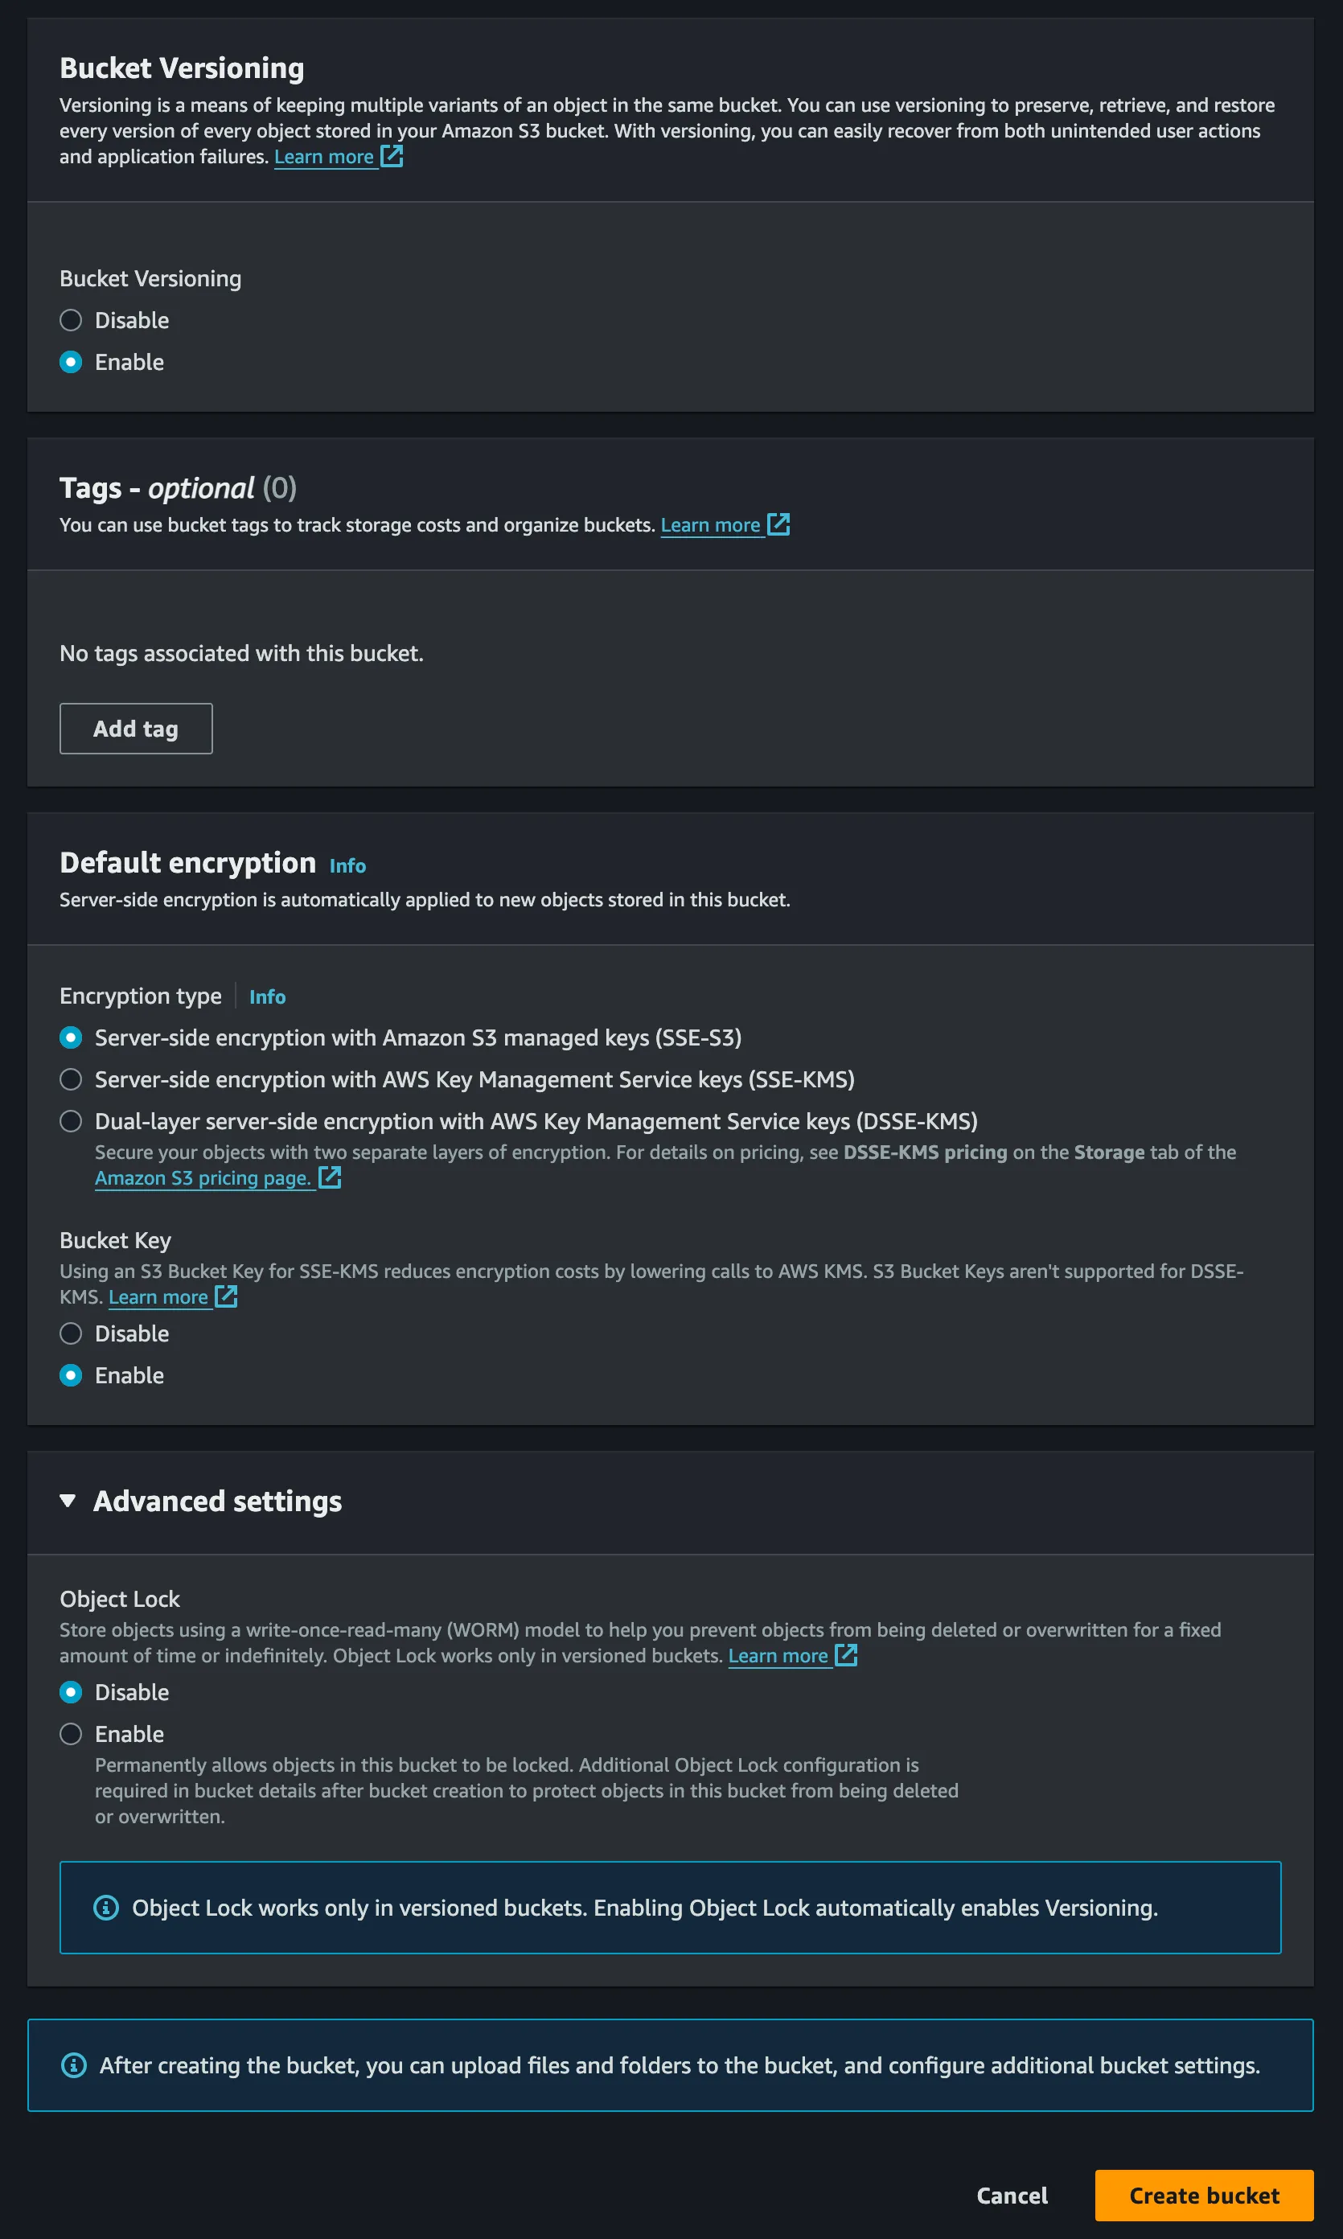
Task: Click external link icon beside Object Lock Learn more
Action: coord(846,1654)
